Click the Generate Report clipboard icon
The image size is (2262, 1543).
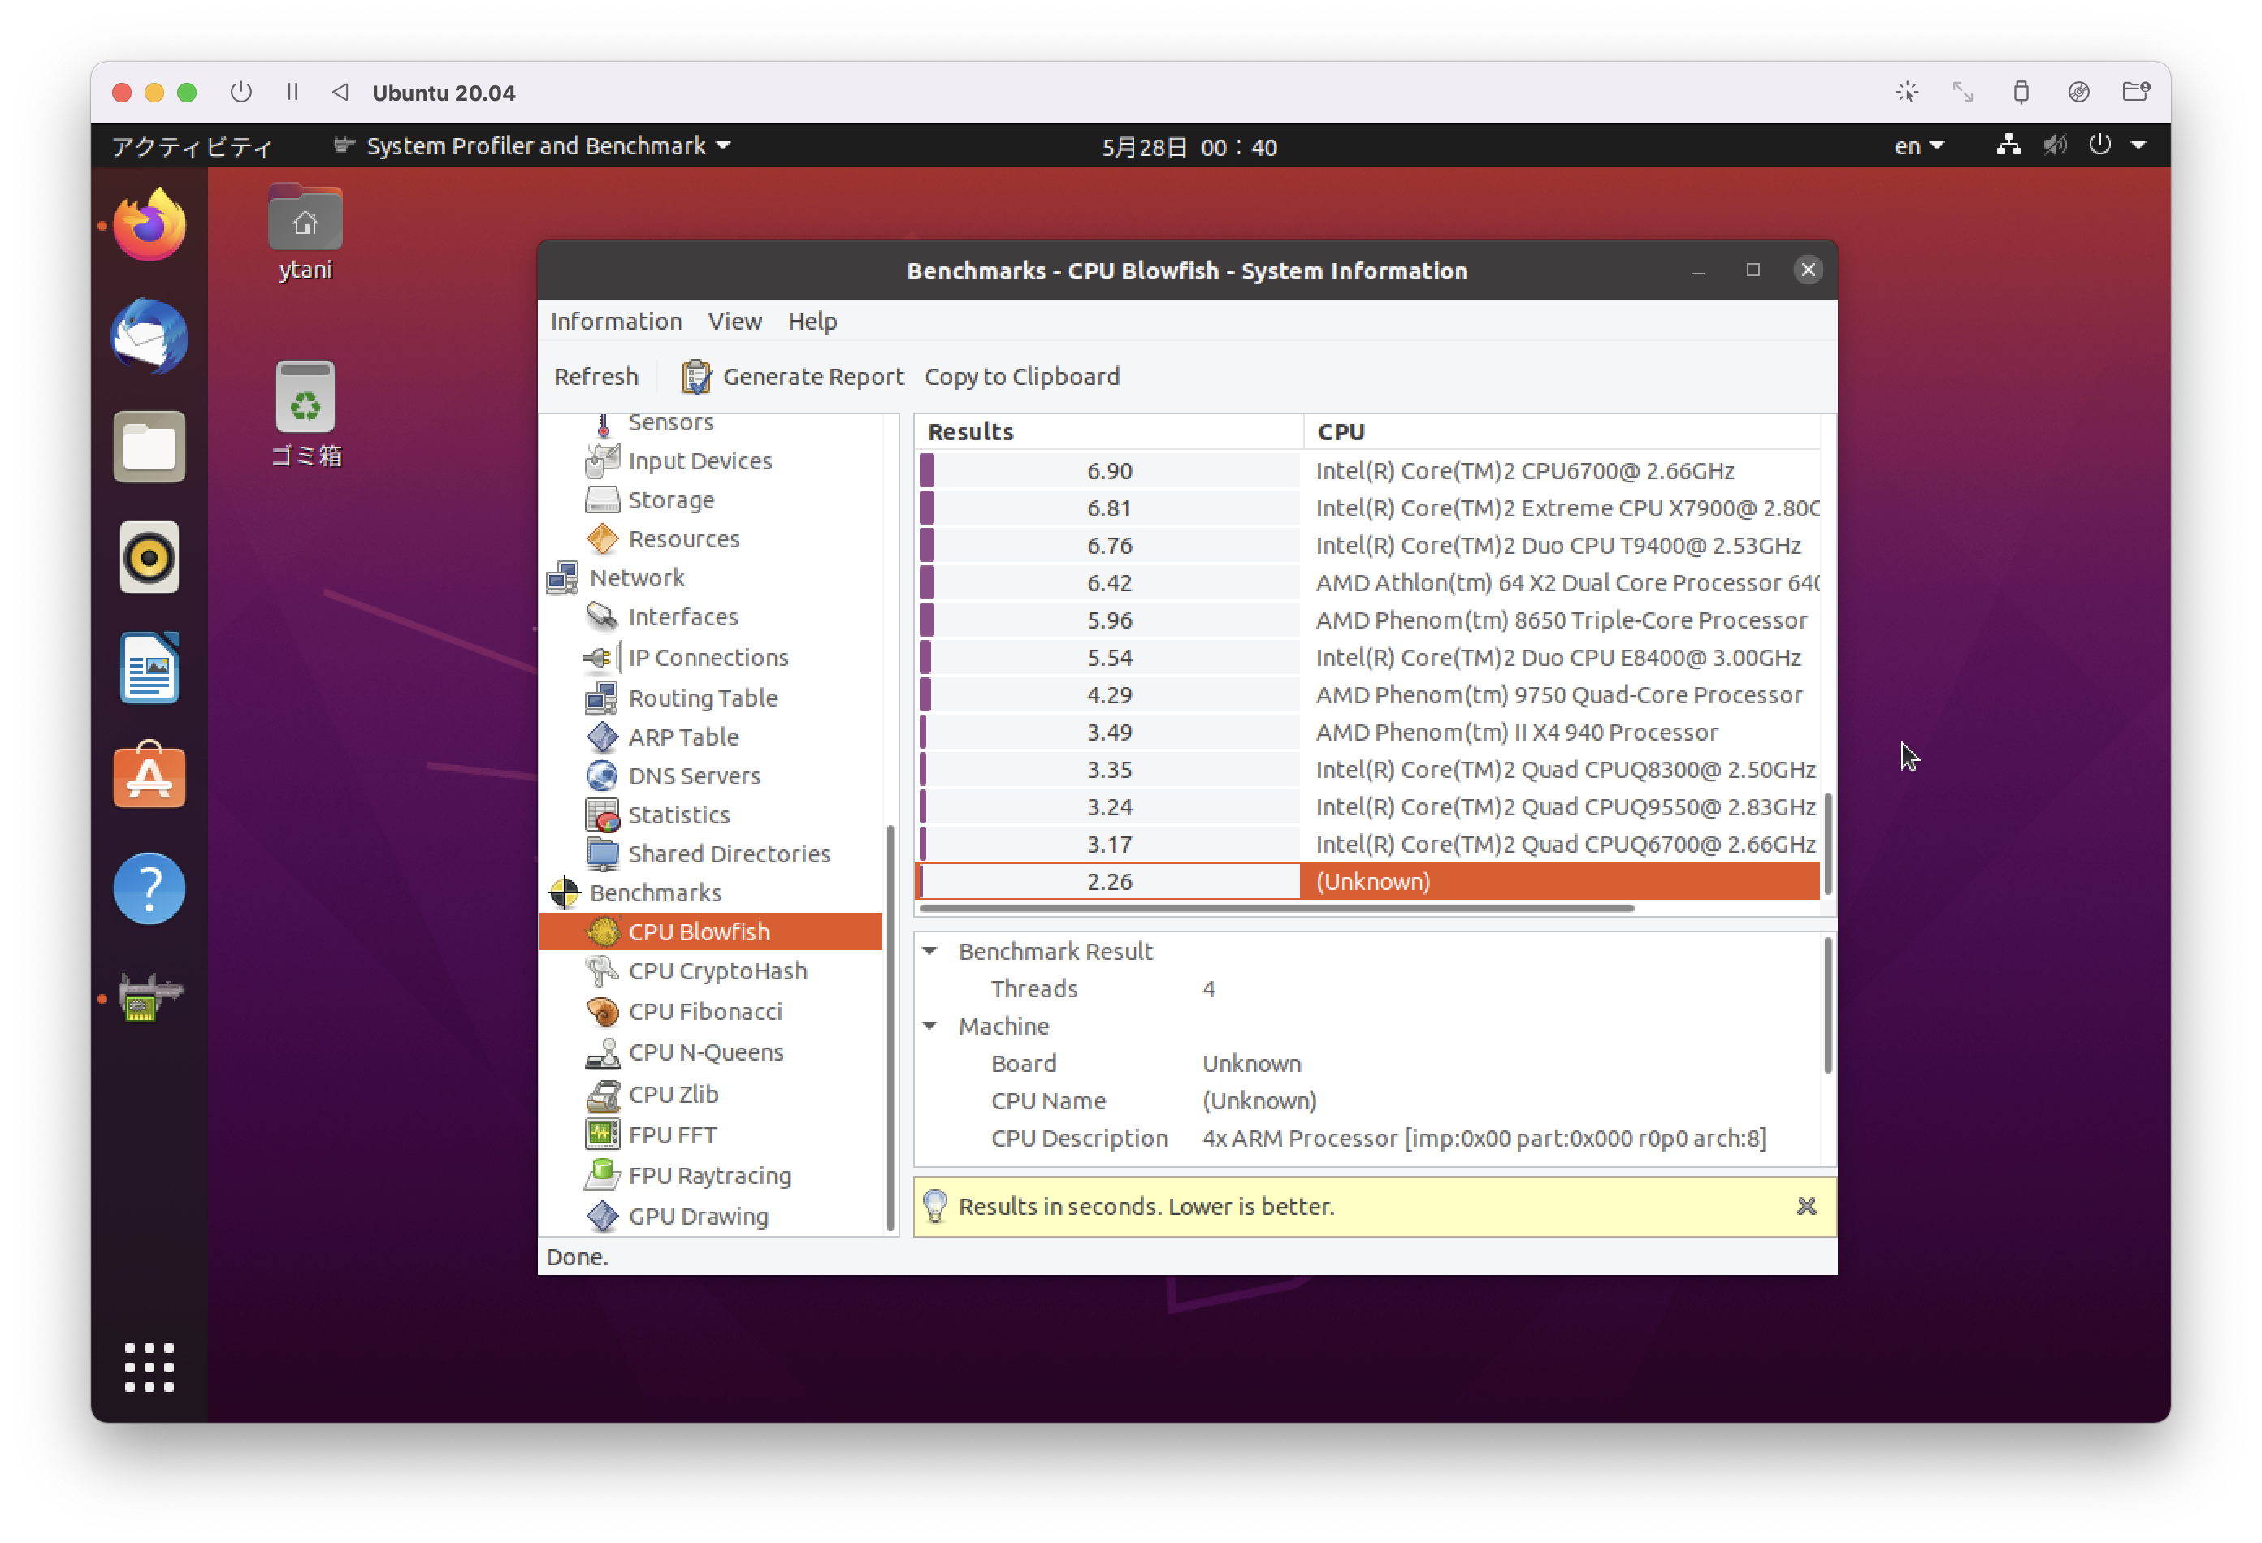click(696, 377)
